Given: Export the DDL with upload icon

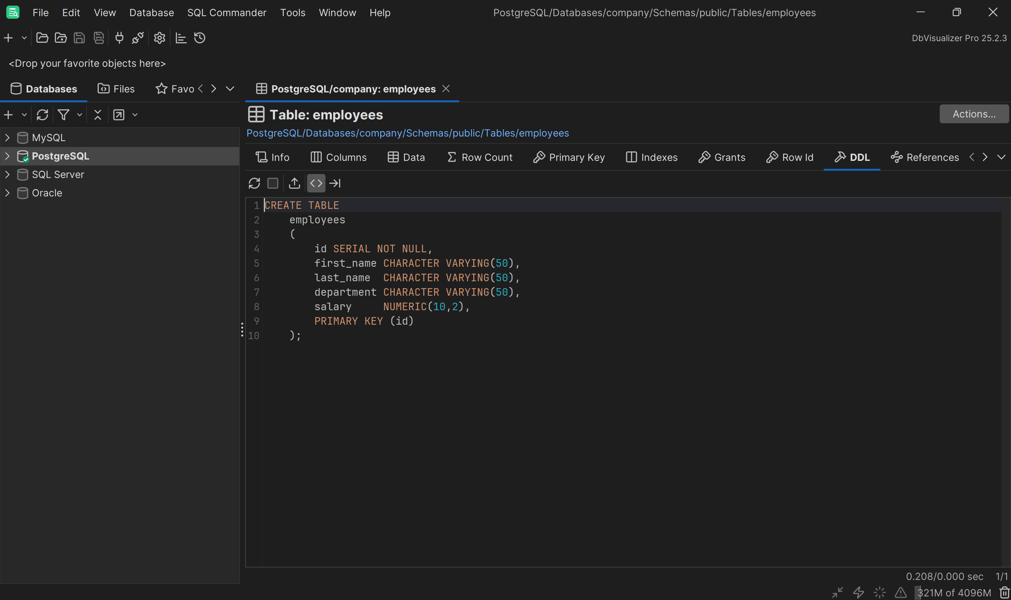Looking at the screenshot, I should (295, 184).
